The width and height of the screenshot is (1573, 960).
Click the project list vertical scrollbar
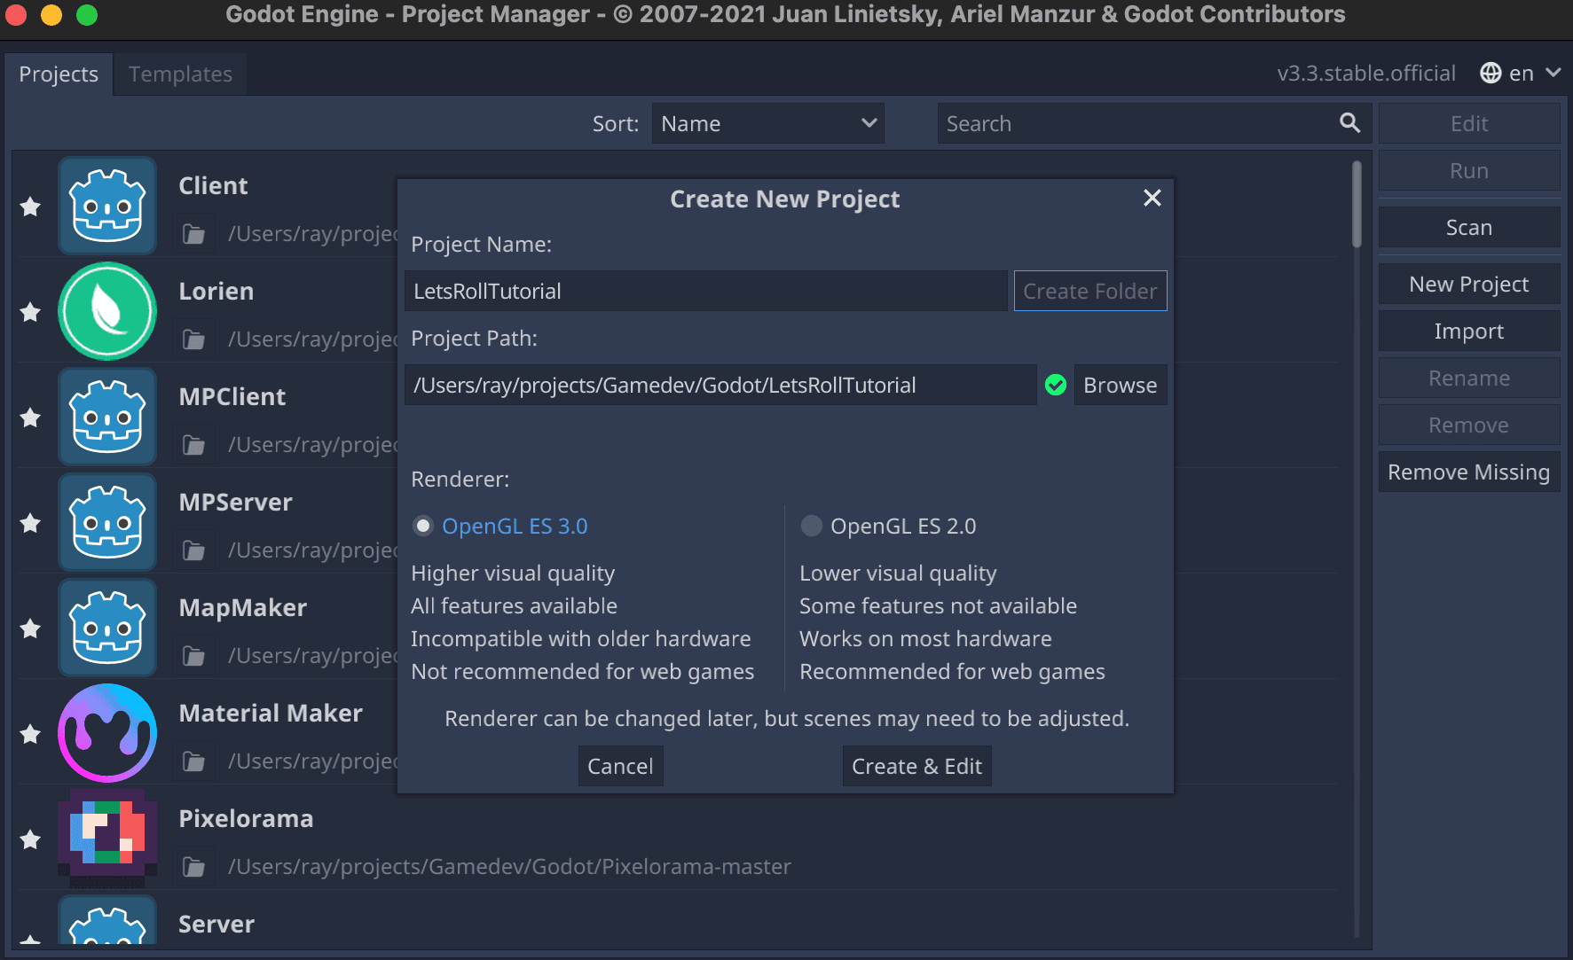(x=1357, y=204)
